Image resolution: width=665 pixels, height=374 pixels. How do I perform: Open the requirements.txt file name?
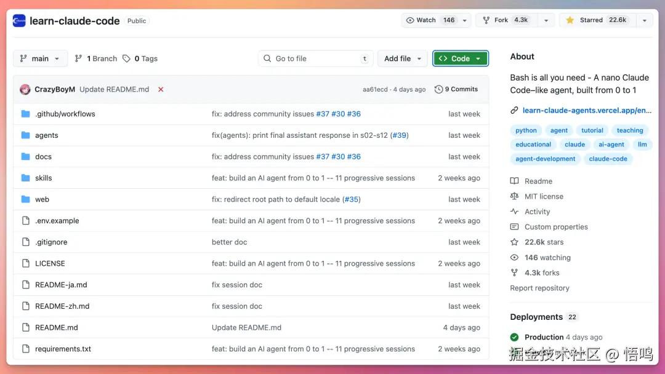click(63, 349)
